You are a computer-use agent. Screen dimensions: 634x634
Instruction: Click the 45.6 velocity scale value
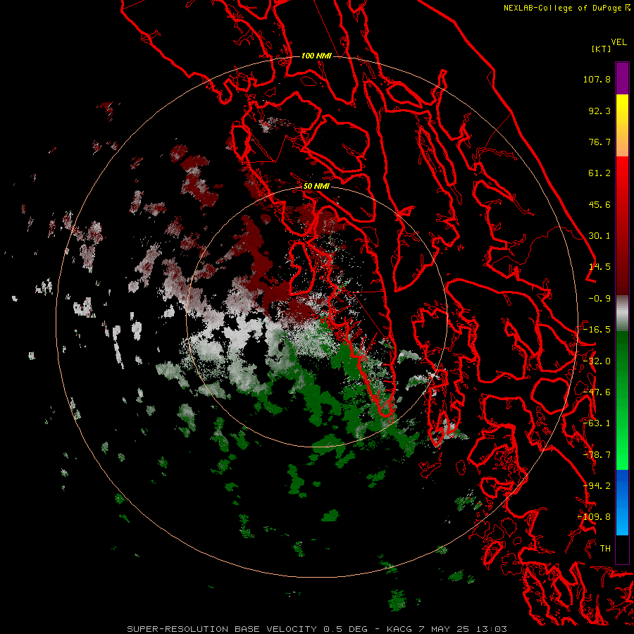pos(599,204)
